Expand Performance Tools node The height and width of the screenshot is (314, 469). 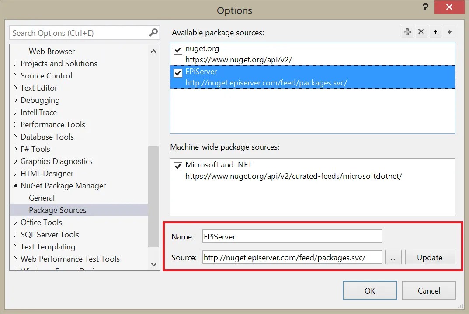click(x=15, y=125)
